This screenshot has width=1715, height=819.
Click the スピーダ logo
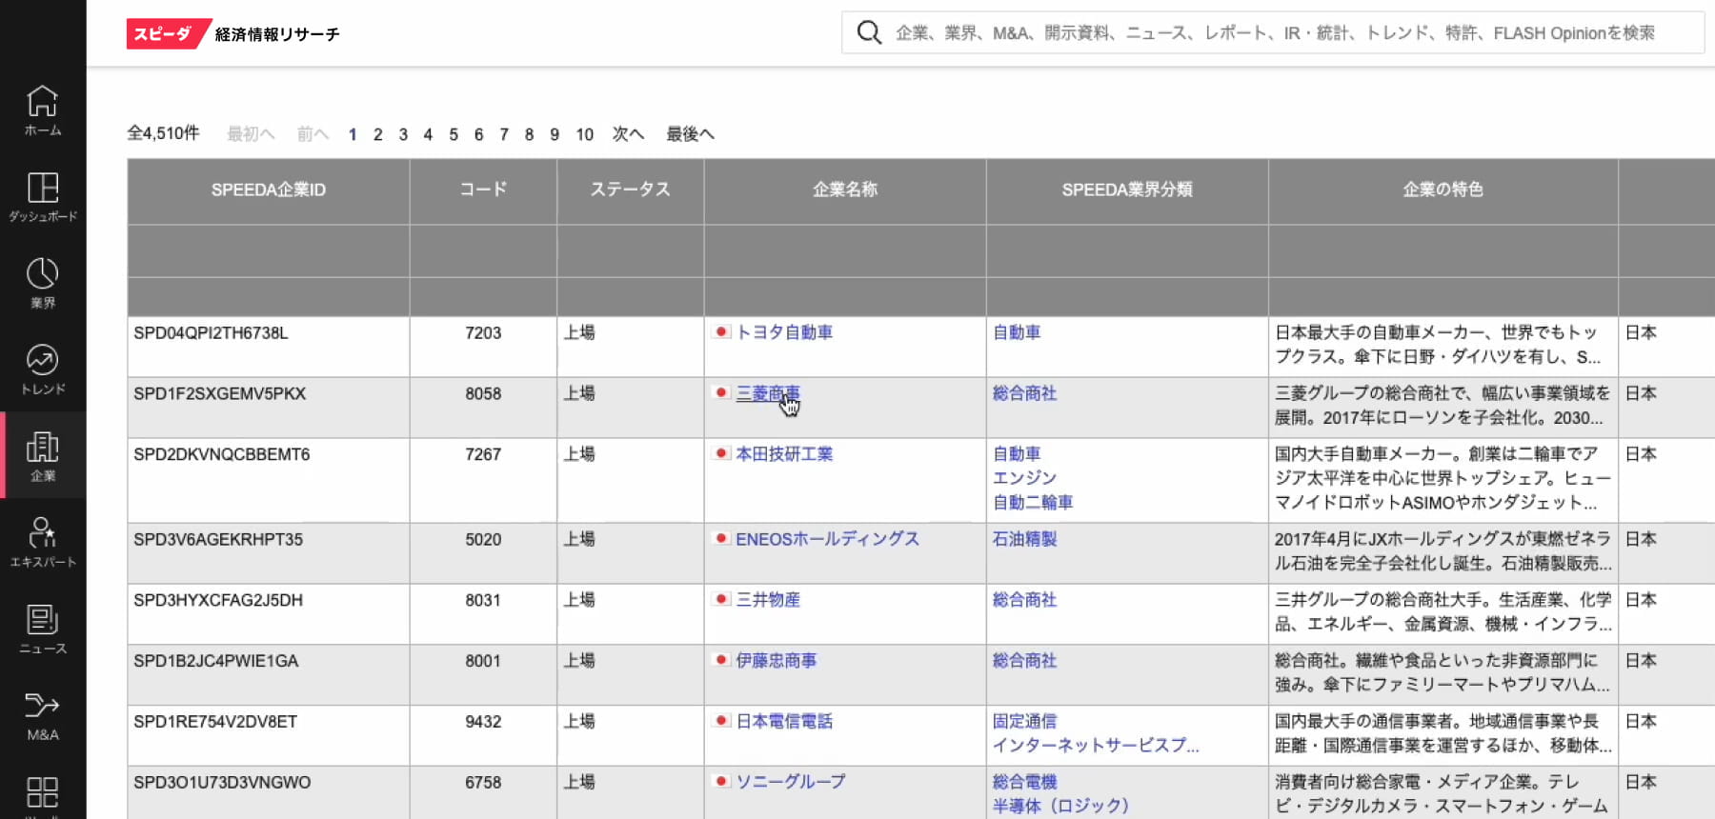(x=168, y=33)
